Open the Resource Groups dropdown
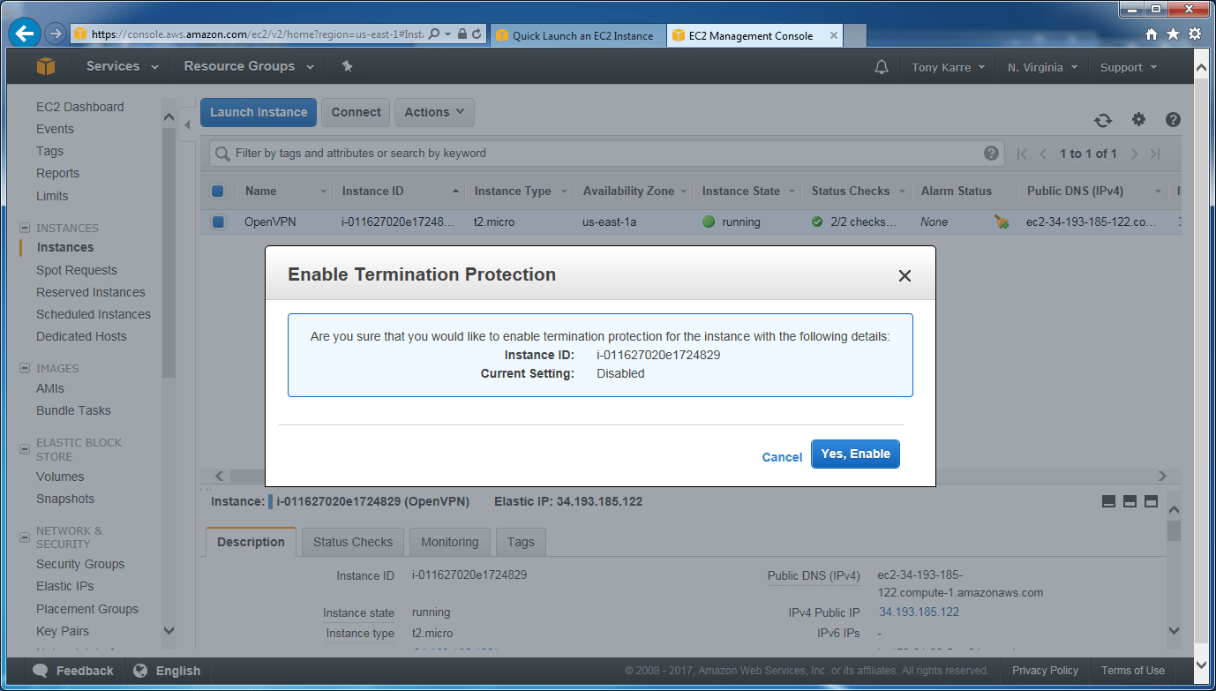 pos(249,66)
